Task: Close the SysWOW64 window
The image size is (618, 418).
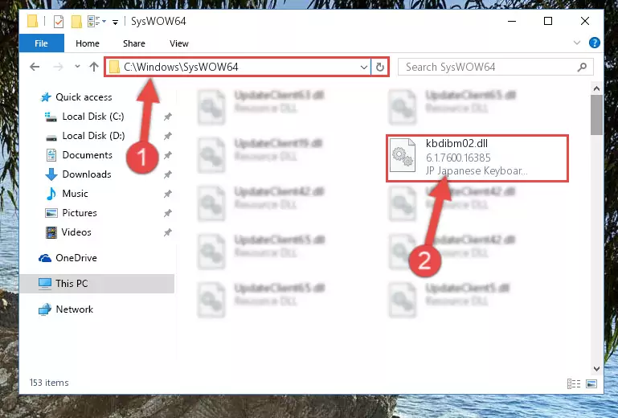Action: [585, 21]
